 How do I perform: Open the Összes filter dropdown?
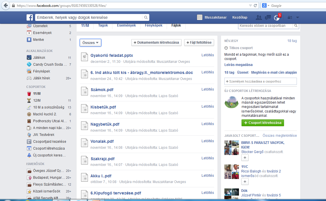(90, 43)
